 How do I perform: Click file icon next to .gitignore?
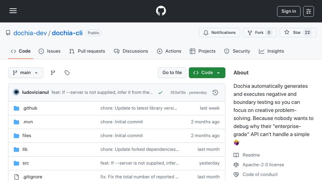[x=16, y=177]
